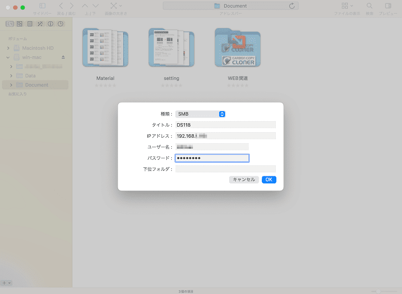Select the overlapping images sidebar tab icon
This screenshot has height=294, width=402.
20,24
